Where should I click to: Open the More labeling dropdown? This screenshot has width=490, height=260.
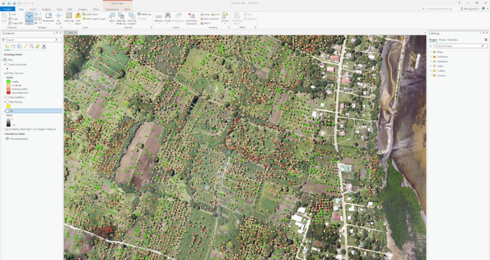click(x=206, y=23)
